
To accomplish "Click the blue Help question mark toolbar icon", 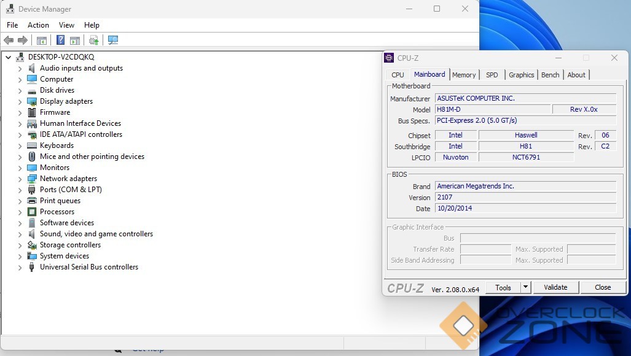I will (60, 40).
